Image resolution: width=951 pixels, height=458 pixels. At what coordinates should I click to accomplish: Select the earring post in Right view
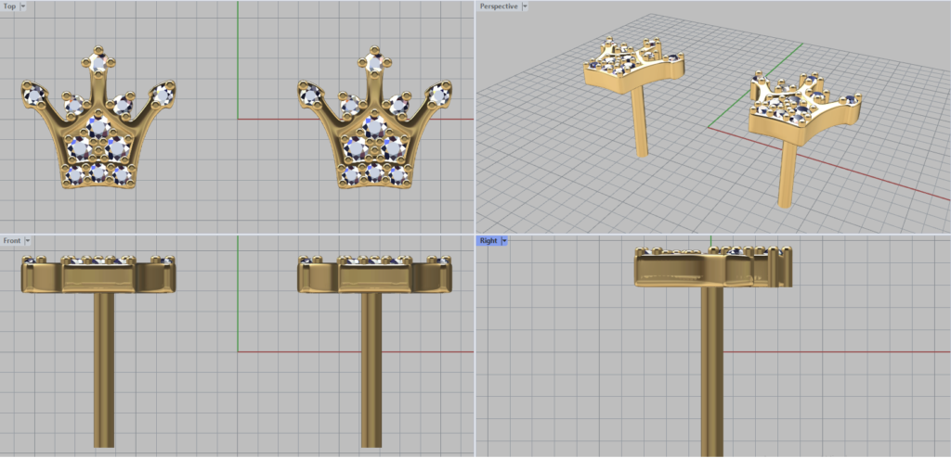point(712,371)
